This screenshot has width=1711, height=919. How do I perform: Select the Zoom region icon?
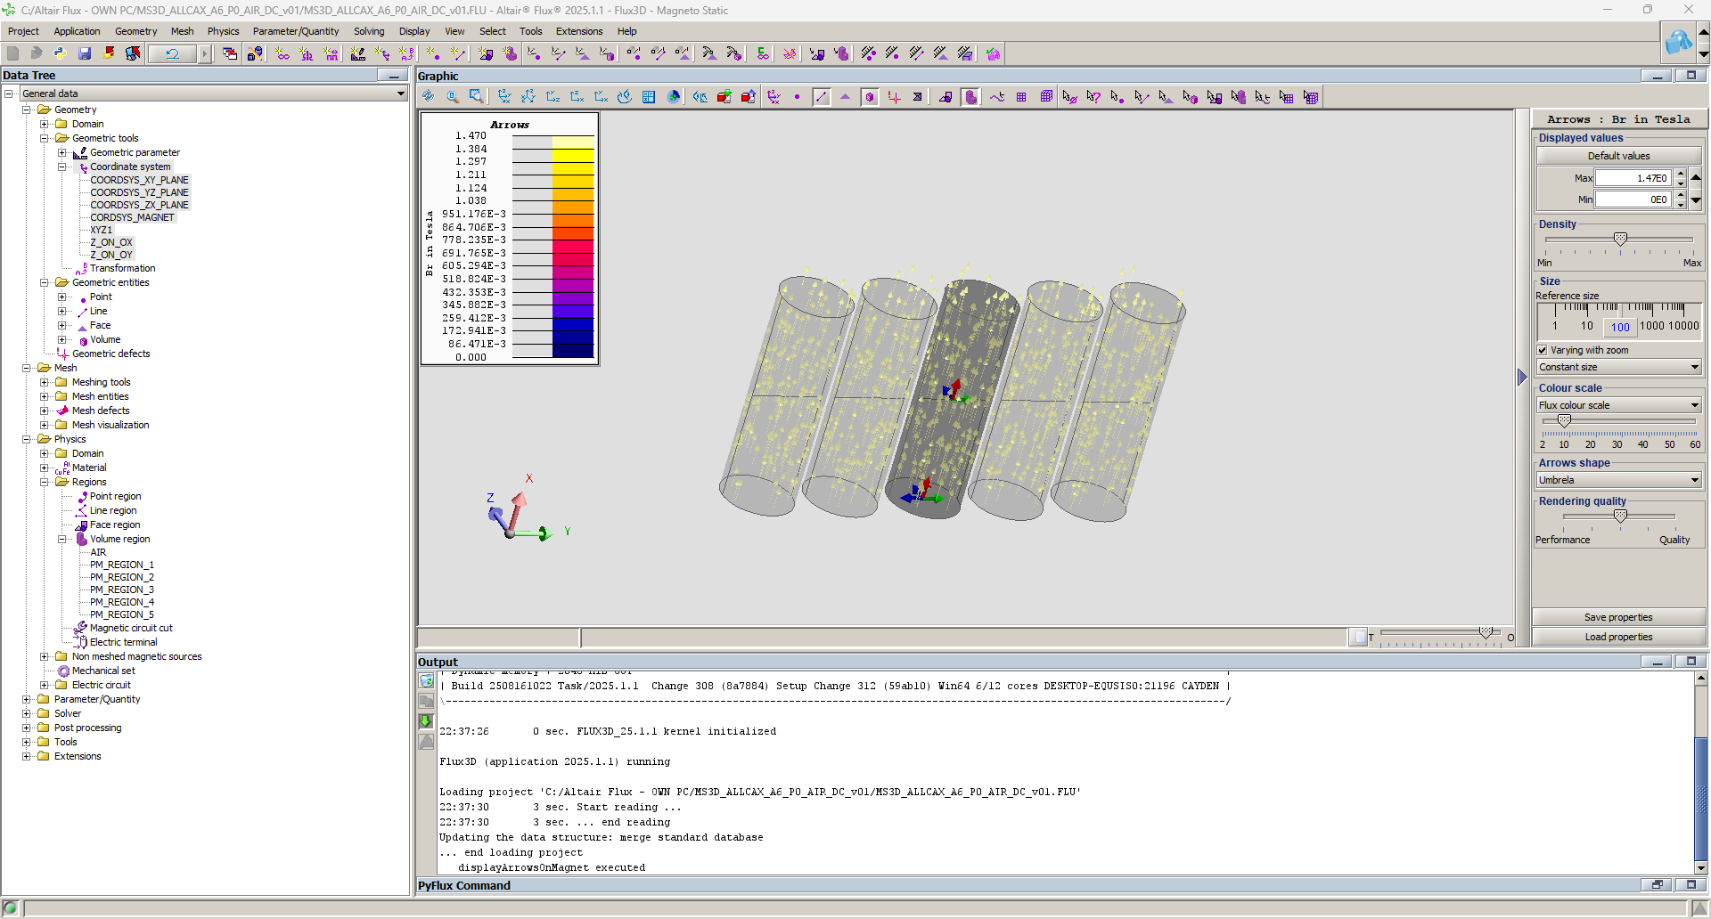pos(477,97)
